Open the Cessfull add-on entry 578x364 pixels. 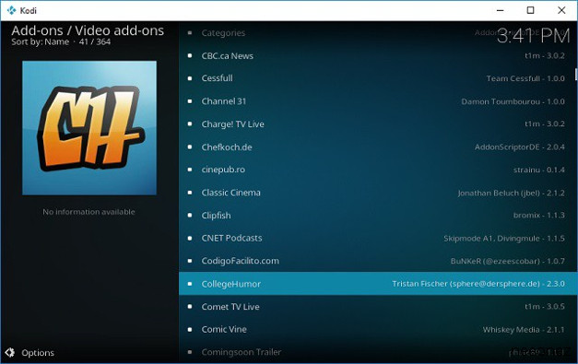coord(378,78)
